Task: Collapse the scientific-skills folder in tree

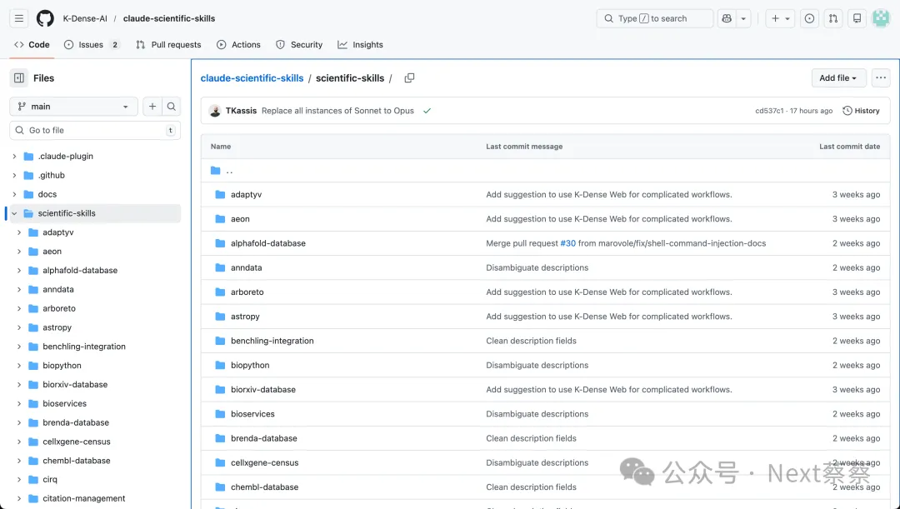Action: 14,213
